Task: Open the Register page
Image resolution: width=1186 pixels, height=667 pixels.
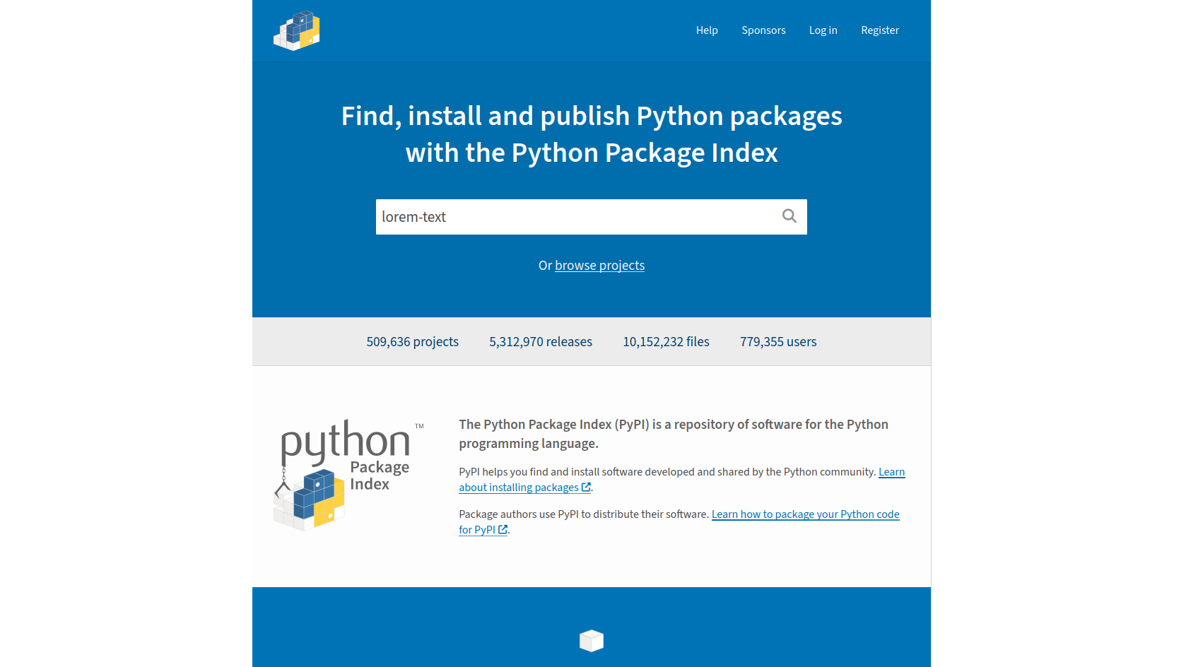Action: (880, 30)
